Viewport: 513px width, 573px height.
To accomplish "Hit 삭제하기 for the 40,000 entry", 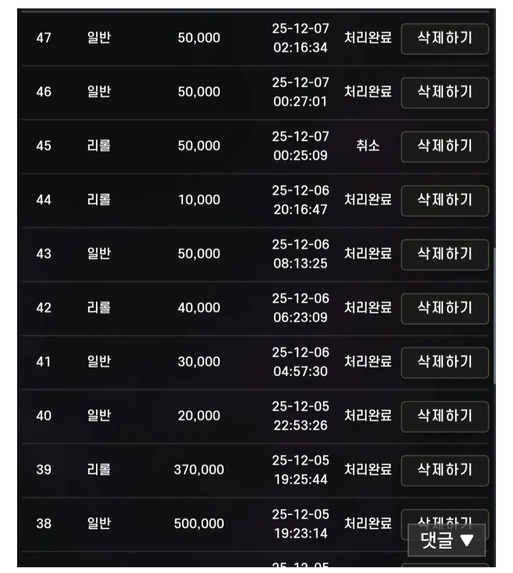I will (x=445, y=309).
